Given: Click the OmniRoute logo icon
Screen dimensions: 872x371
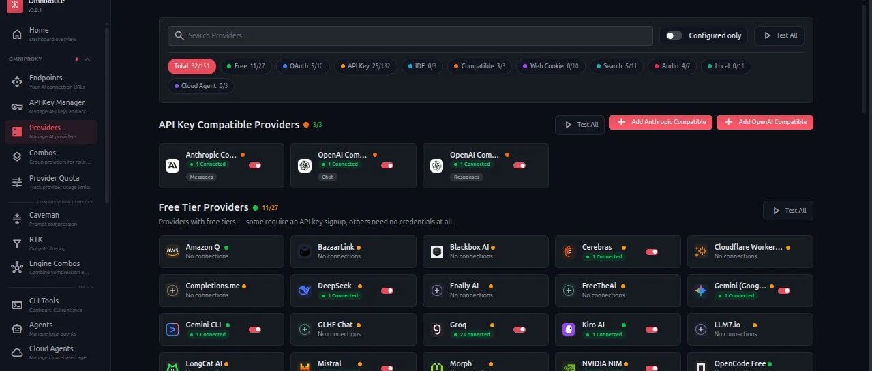Looking at the screenshot, I should tap(15, 5).
